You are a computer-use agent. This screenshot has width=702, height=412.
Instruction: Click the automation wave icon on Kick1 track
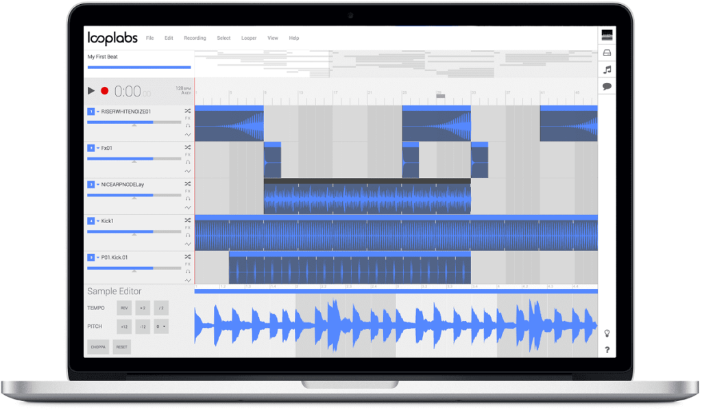188,244
